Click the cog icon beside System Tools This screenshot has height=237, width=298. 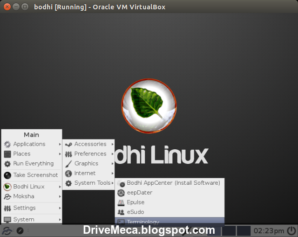68,183
